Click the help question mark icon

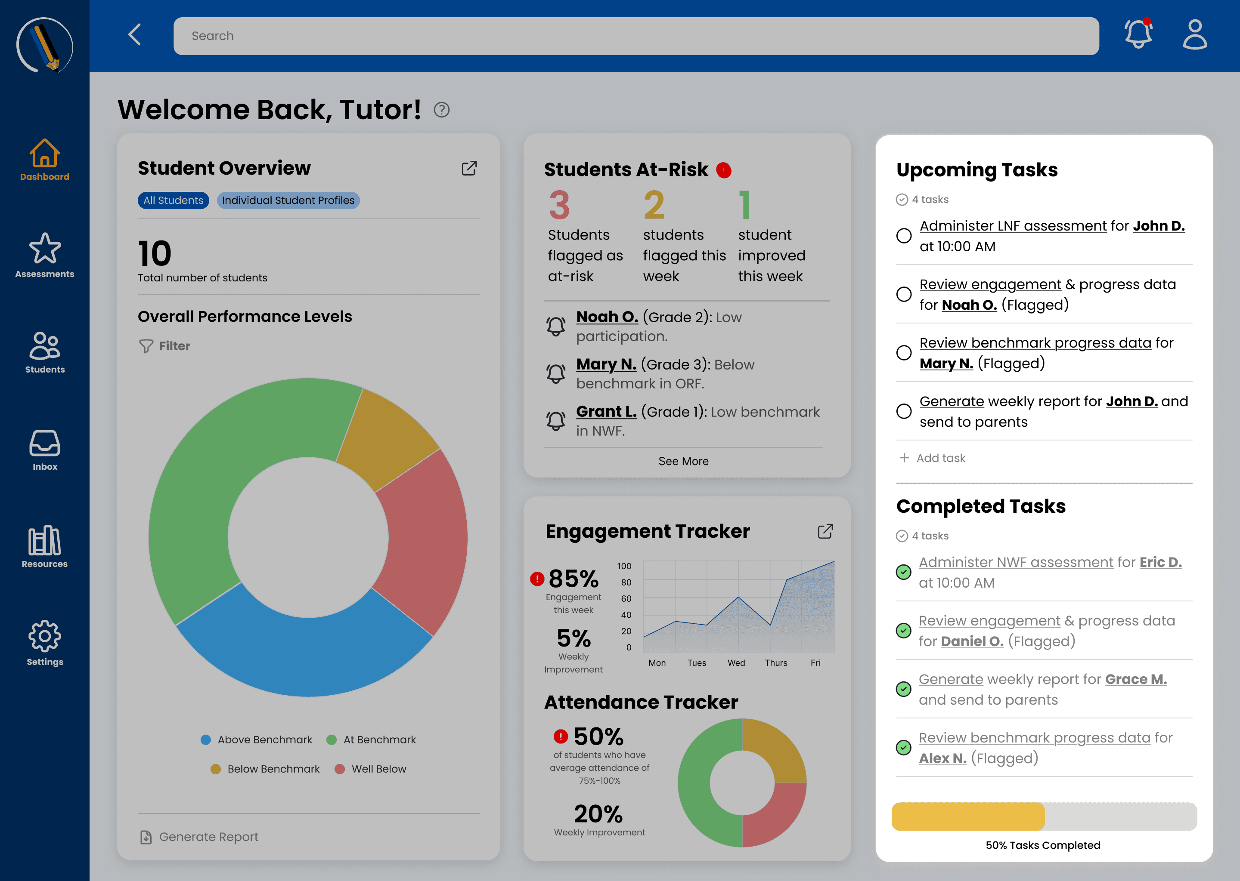pos(441,110)
